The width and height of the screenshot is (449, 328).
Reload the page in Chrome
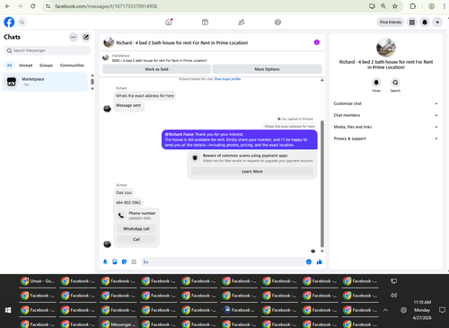(32, 6)
